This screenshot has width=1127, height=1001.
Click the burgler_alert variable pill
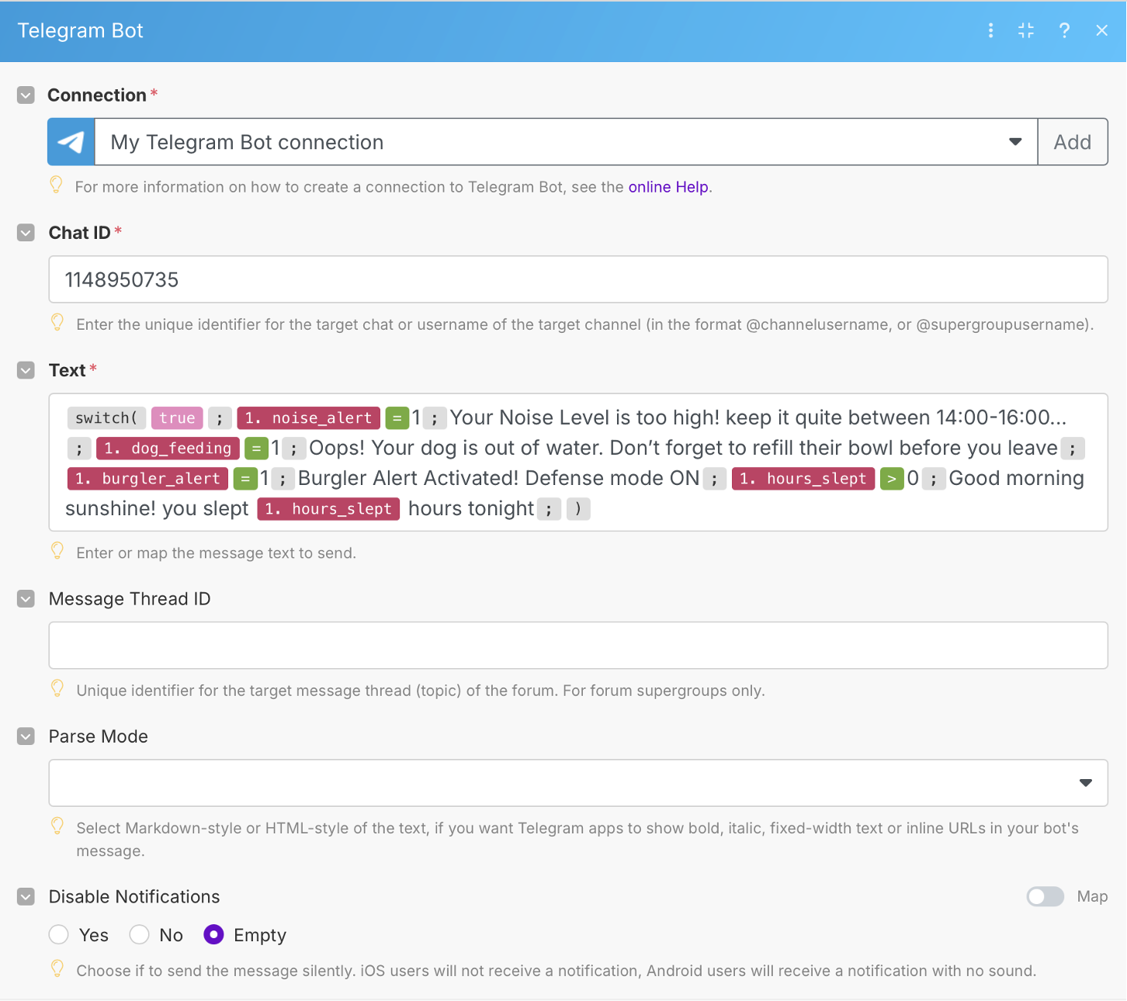click(148, 479)
